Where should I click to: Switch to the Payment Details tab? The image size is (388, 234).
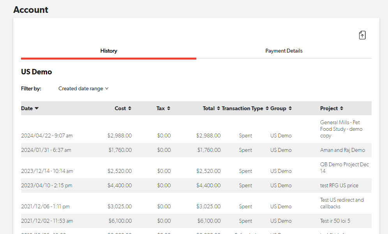284,51
